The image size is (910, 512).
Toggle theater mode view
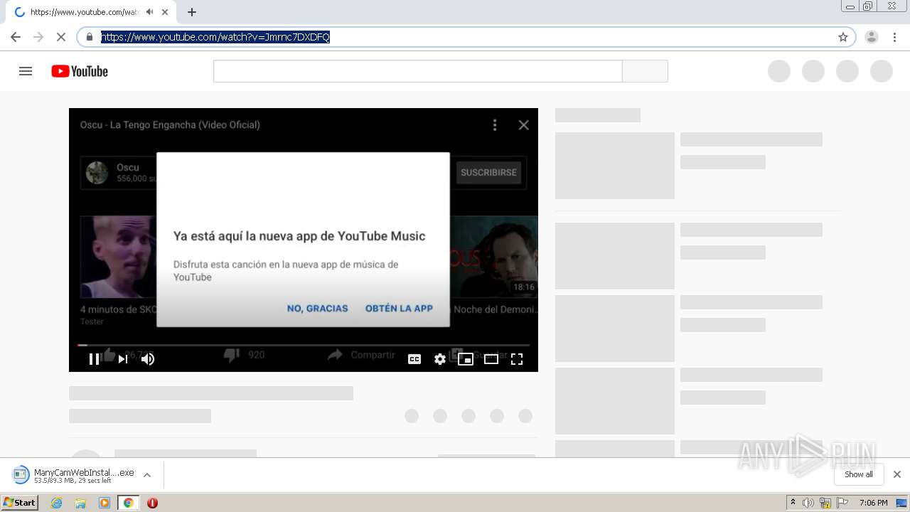[491, 359]
